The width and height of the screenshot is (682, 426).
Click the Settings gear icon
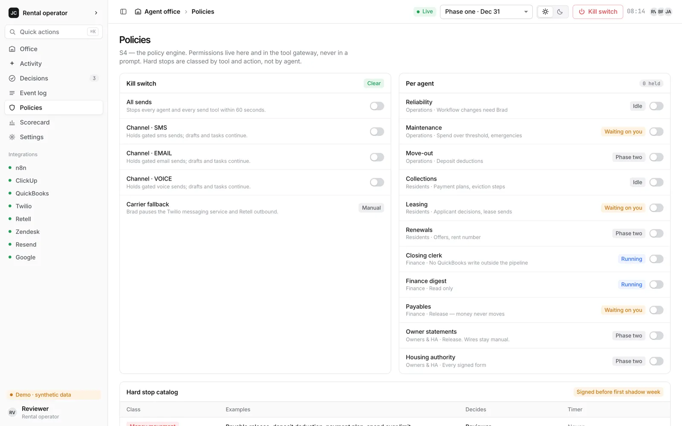point(12,137)
